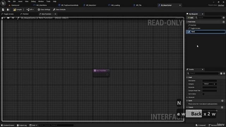Screen dimensions: 226x127
Task: Open the Edit menu
Action: tap(14, 1)
